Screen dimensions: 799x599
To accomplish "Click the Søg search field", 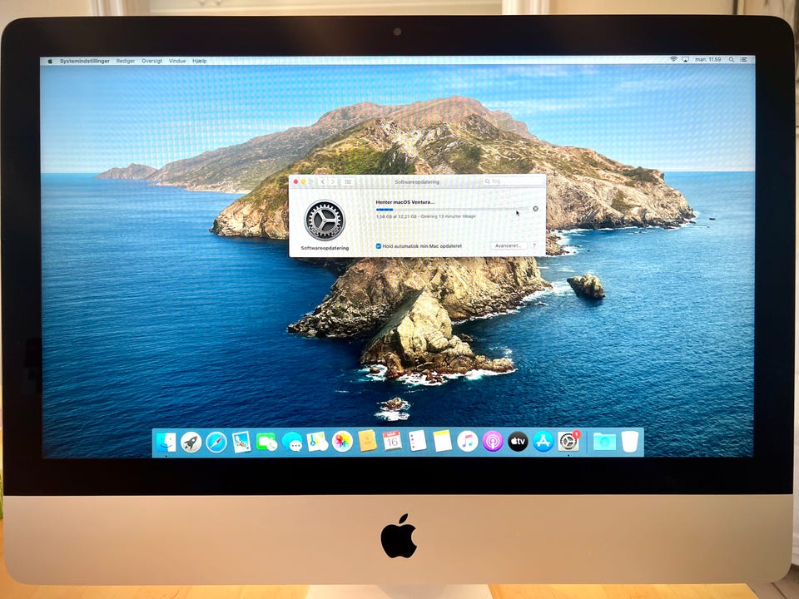I will point(513,181).
